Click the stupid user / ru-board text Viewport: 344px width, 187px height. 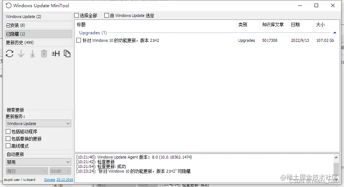pyautogui.click(x=19, y=179)
